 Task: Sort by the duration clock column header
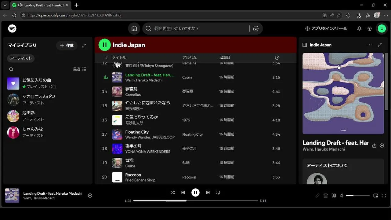pyautogui.click(x=277, y=57)
